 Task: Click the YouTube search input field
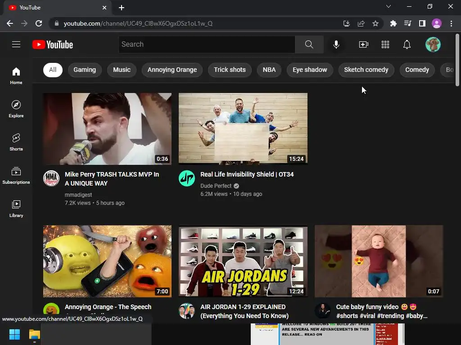(207, 44)
